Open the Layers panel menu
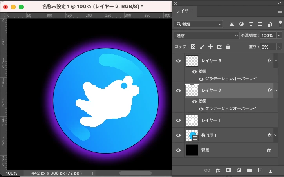 pyautogui.click(x=279, y=11)
